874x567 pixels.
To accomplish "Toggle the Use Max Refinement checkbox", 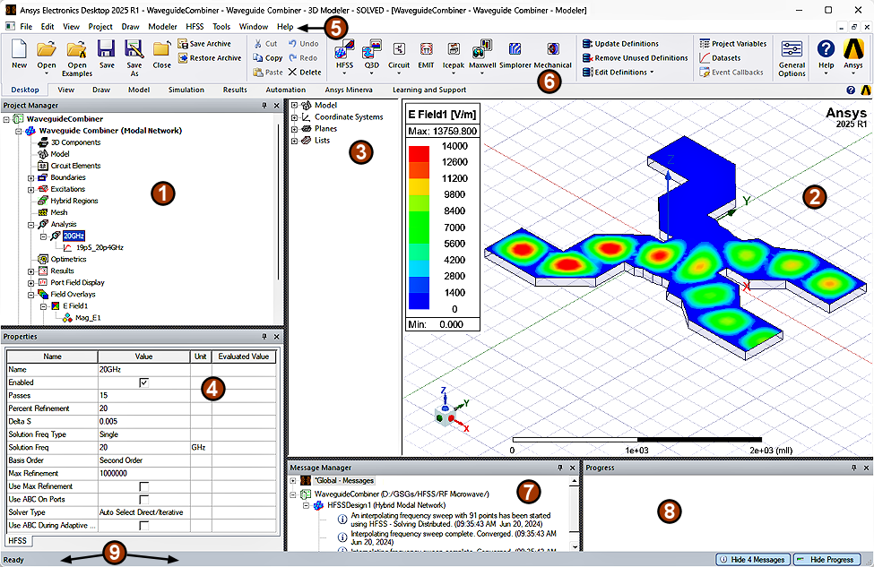I will tap(143, 486).
